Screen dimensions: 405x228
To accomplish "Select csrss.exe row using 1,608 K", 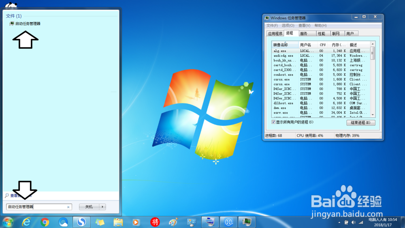I will coord(321,80).
